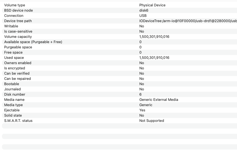237x152 pixels.
Task: Click the Can be repaired label
Action: [17, 79]
